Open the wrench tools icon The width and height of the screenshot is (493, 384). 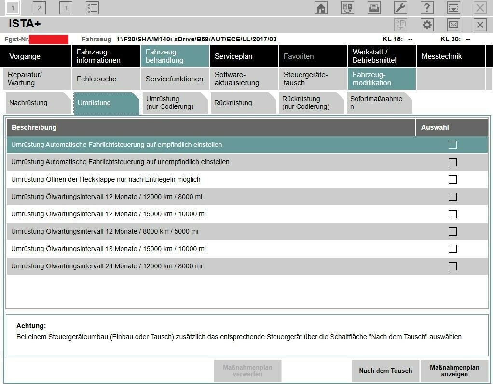(400, 8)
